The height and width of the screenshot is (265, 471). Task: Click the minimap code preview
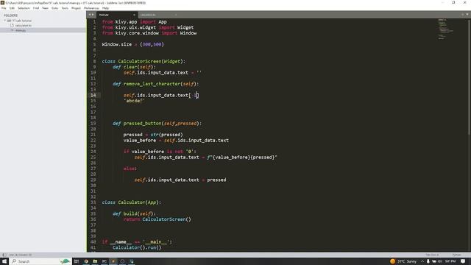coord(445,29)
